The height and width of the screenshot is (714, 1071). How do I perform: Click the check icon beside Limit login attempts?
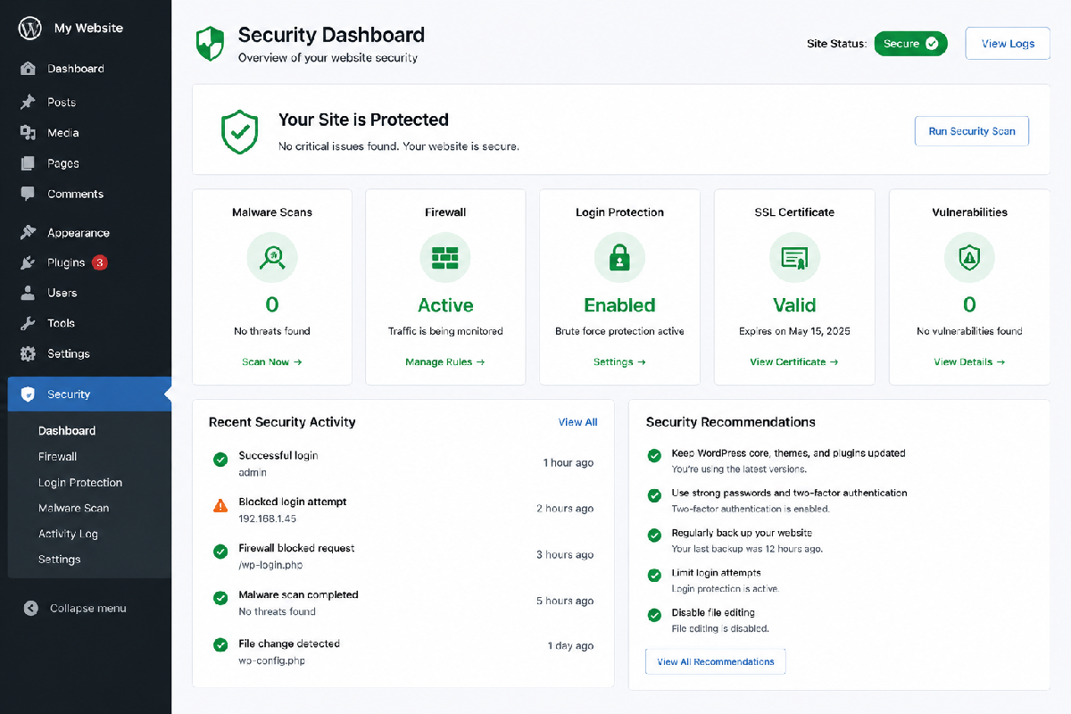[654, 576]
